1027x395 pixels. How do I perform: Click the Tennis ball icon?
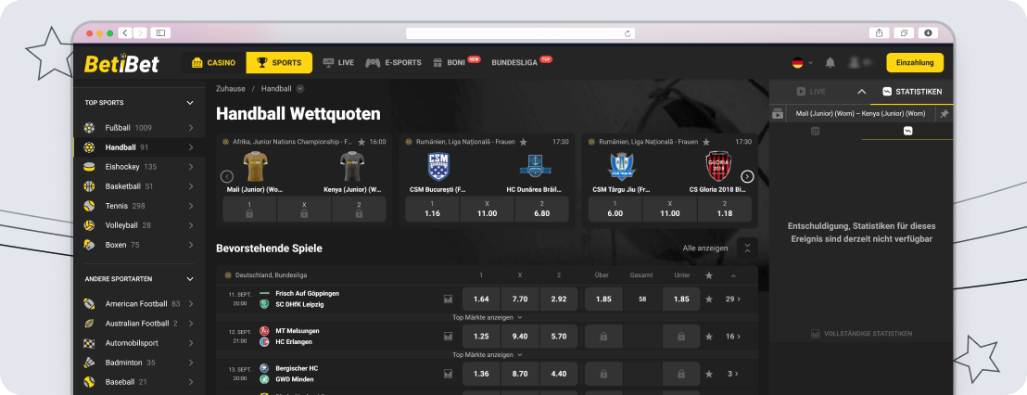tap(90, 206)
